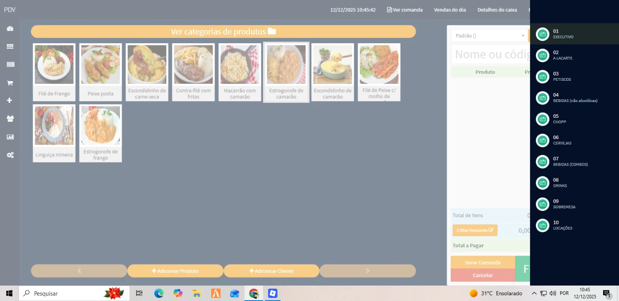Open Ver comanda in top bar
The width and height of the screenshot is (619, 301).
405,10
